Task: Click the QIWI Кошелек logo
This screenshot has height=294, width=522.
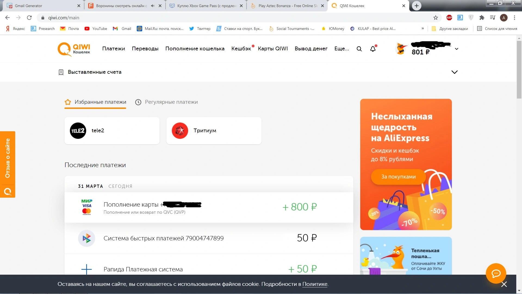Action: click(x=74, y=49)
